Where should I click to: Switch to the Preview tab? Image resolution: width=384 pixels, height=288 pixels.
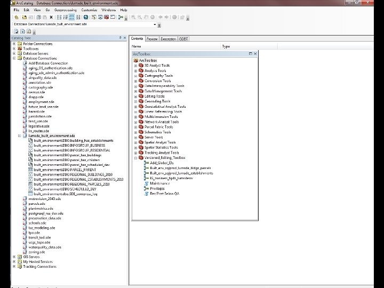[152, 39]
